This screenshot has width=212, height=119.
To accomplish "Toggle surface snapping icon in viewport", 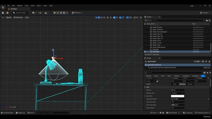I will pyautogui.click(x=111, y=18).
